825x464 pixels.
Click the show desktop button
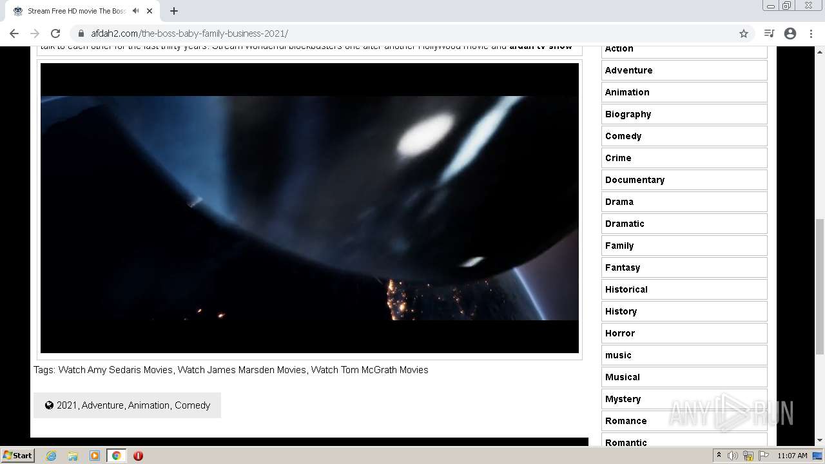click(818, 456)
